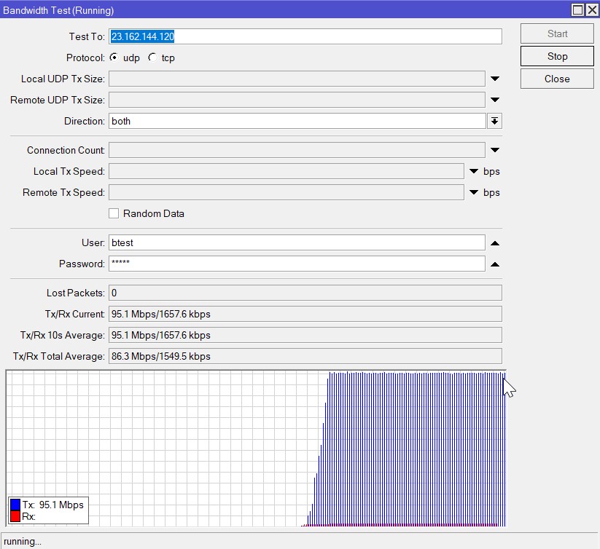Select the tcp protocol radio button
Viewport: 600px width, 549px height.
tap(152, 58)
